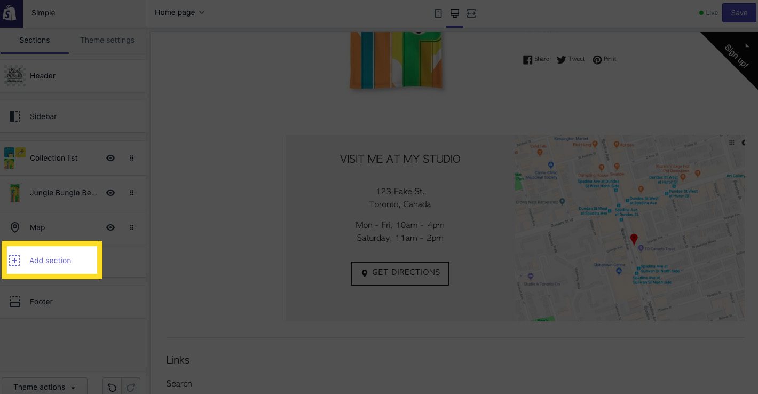Redo the last undone change
The height and width of the screenshot is (394, 758).
pyautogui.click(x=131, y=387)
